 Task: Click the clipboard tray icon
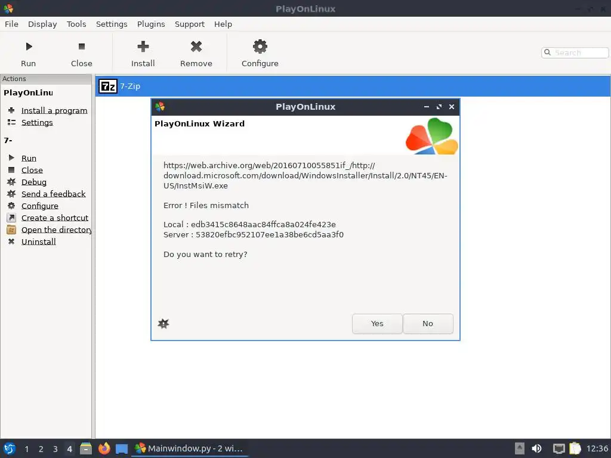[575, 448]
